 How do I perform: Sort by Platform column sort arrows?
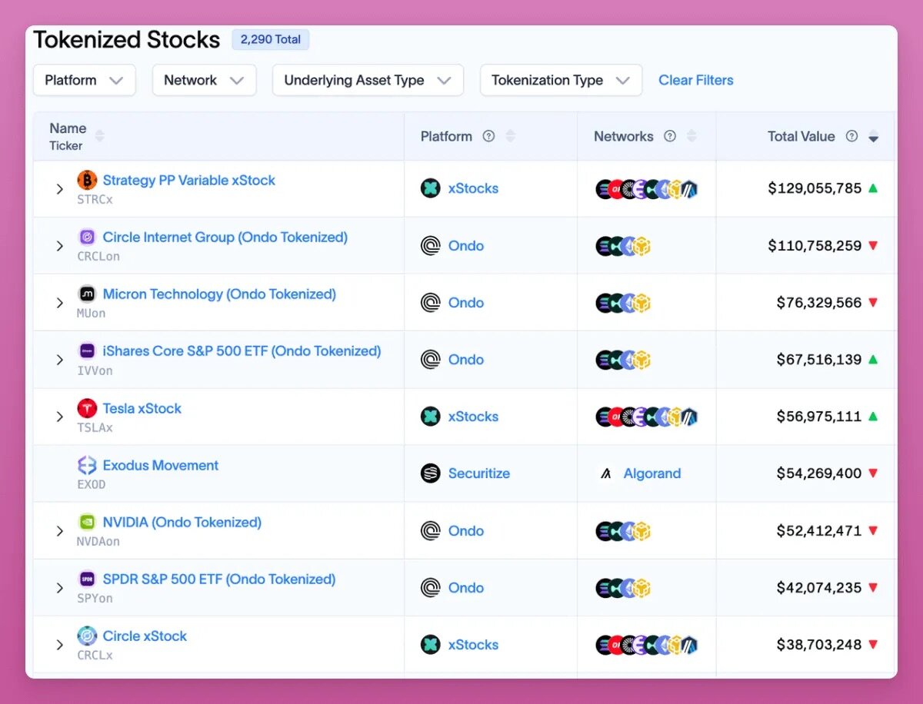click(x=511, y=136)
